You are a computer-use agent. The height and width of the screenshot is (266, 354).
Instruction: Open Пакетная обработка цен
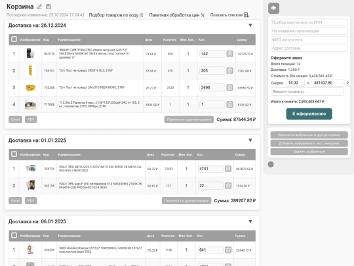point(177,15)
